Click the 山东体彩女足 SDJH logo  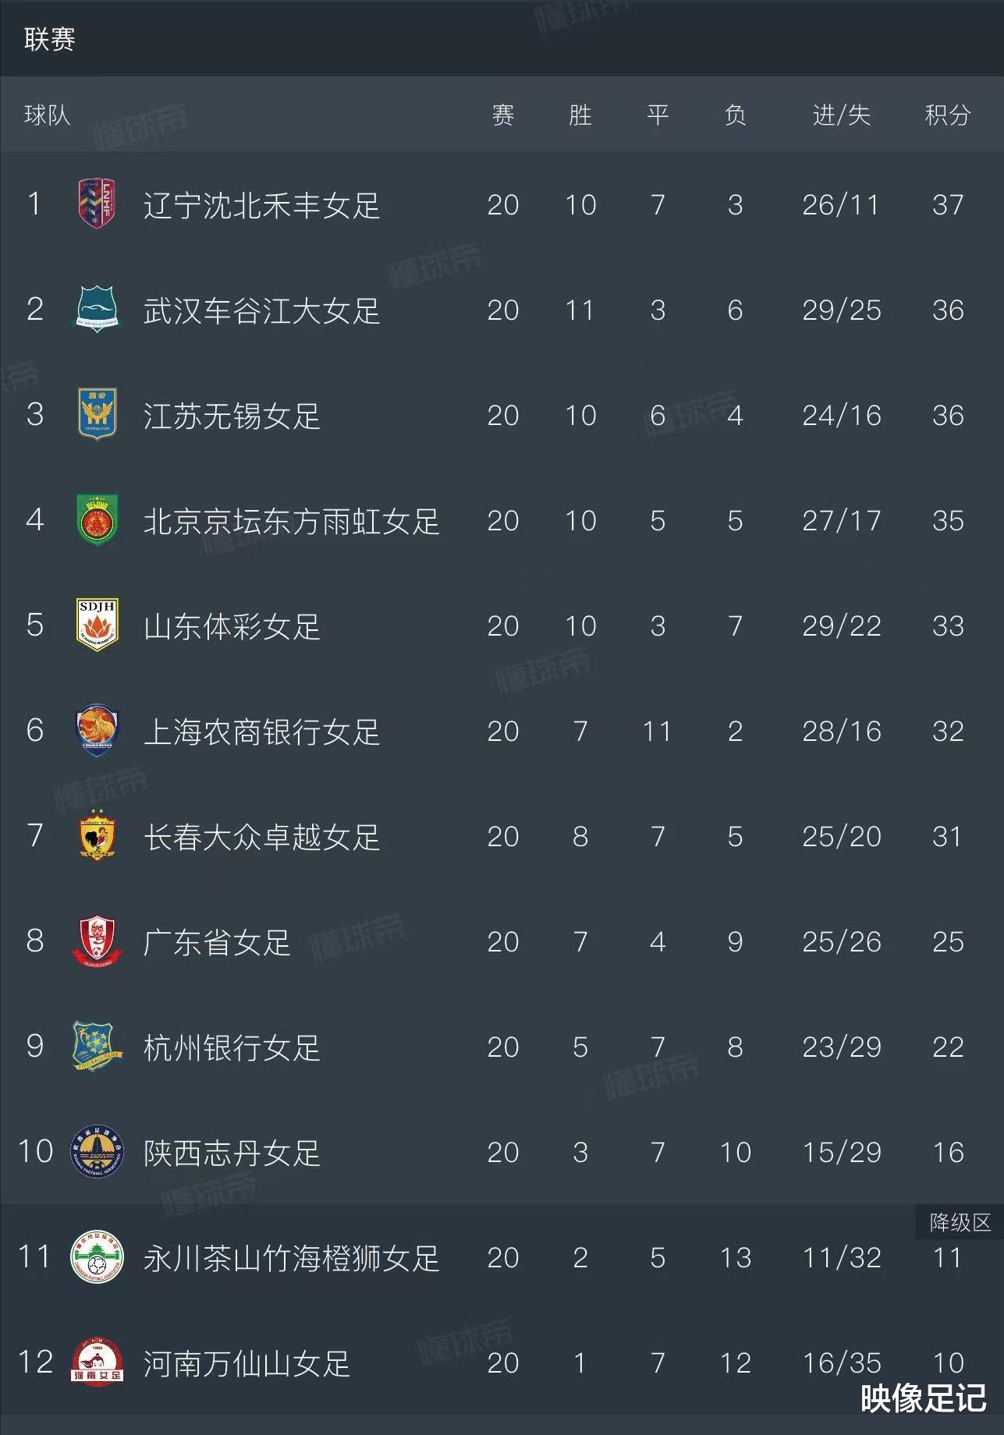(97, 625)
